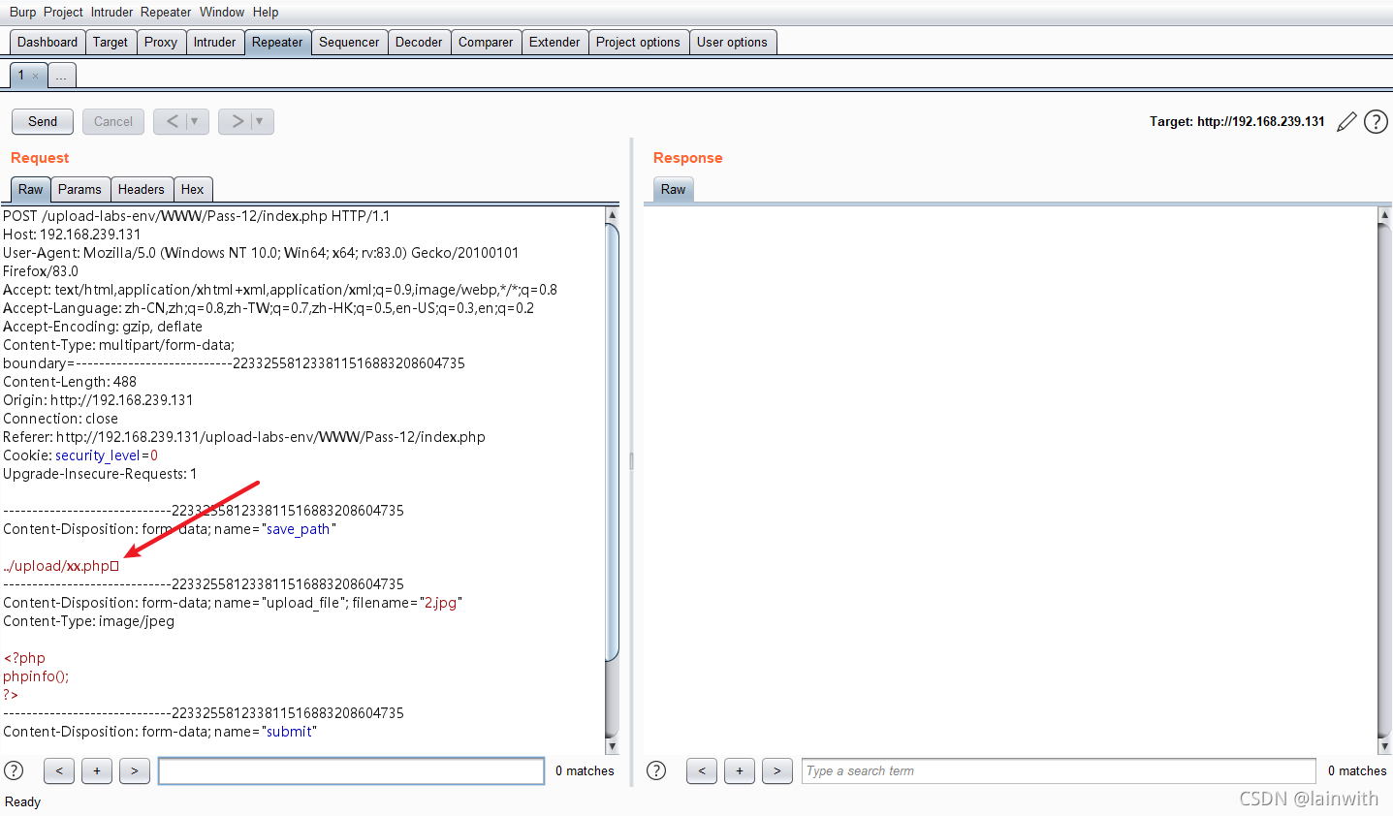
Task: Switch to the Dashboard tab
Action: [x=47, y=42]
